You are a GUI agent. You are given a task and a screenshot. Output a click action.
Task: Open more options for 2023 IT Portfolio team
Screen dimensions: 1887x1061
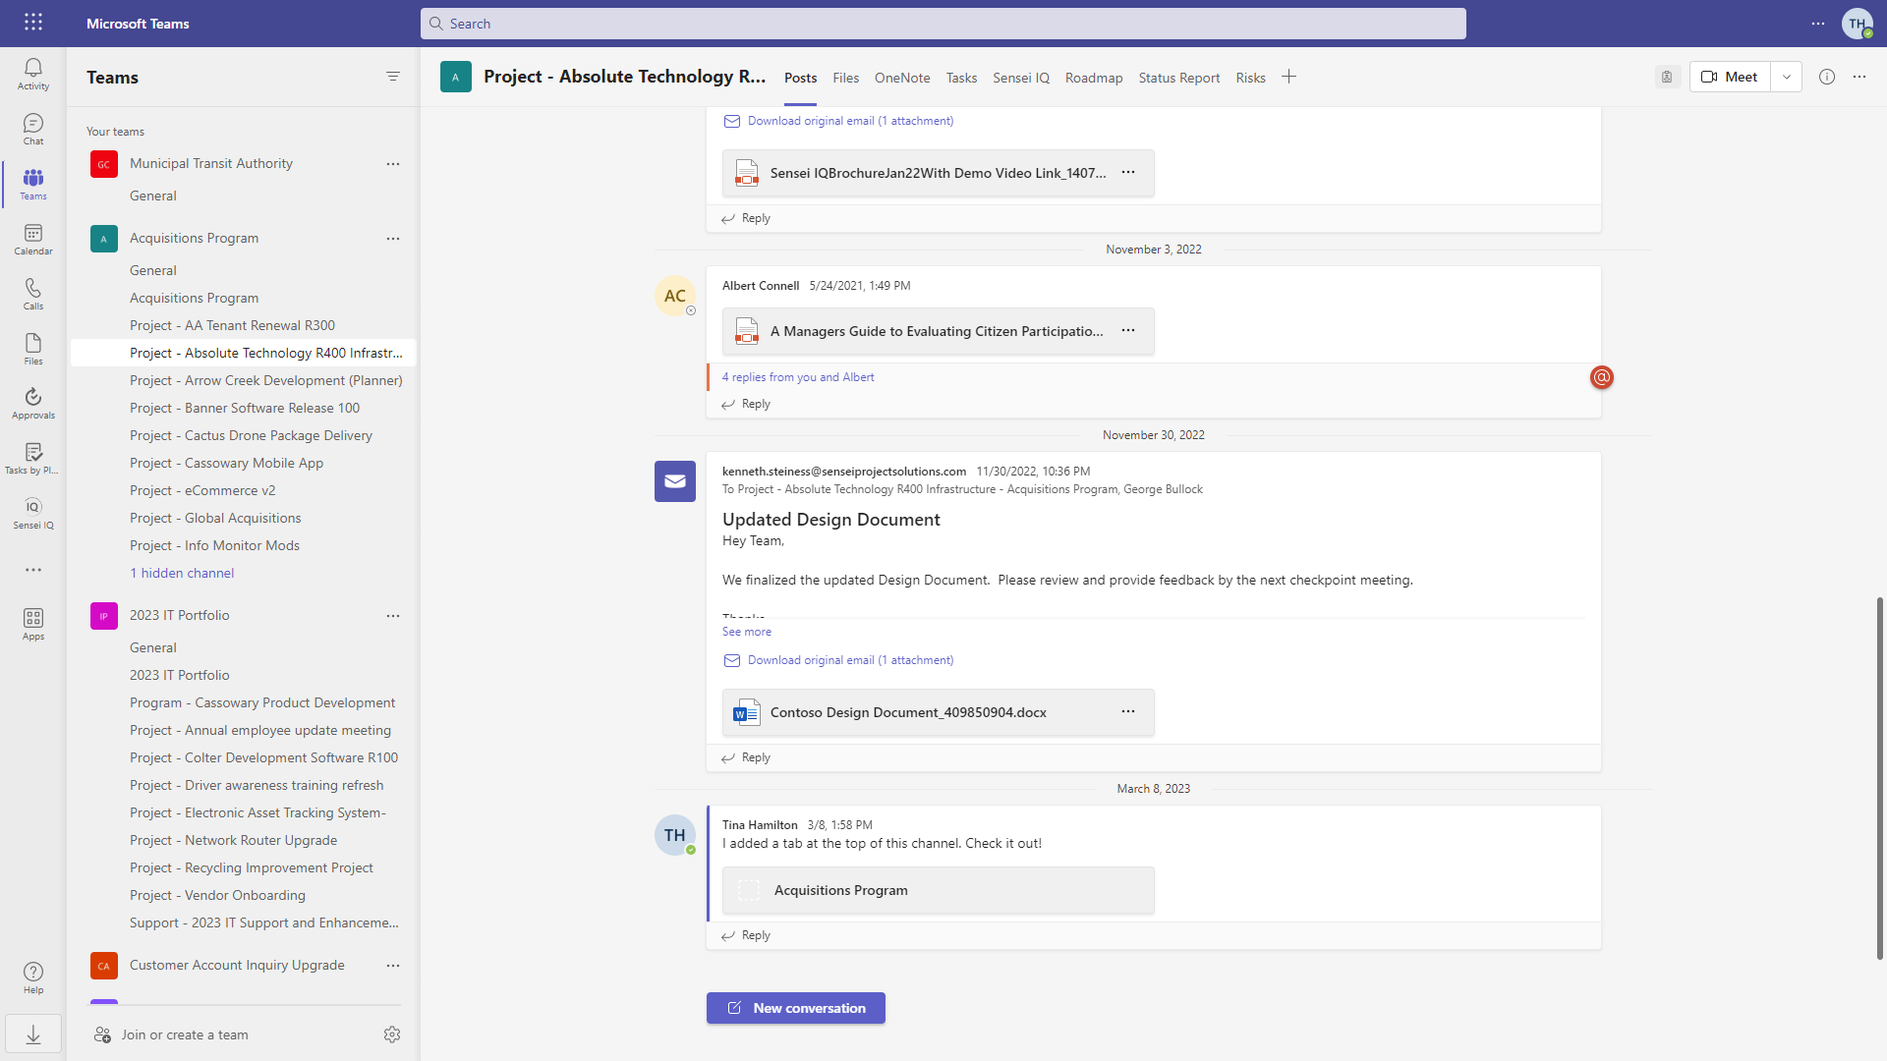[x=393, y=616]
